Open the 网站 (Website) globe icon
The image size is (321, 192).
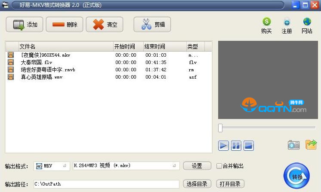pyautogui.click(x=307, y=25)
